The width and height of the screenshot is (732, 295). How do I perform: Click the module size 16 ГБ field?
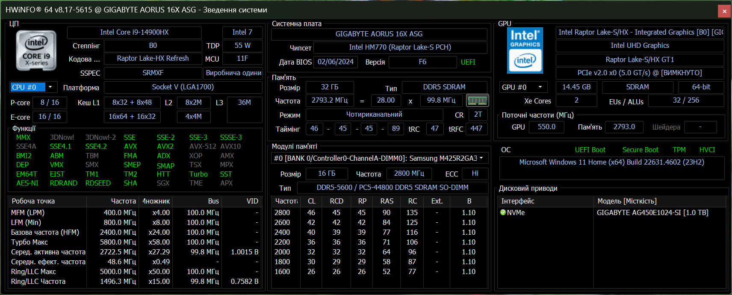click(x=327, y=174)
